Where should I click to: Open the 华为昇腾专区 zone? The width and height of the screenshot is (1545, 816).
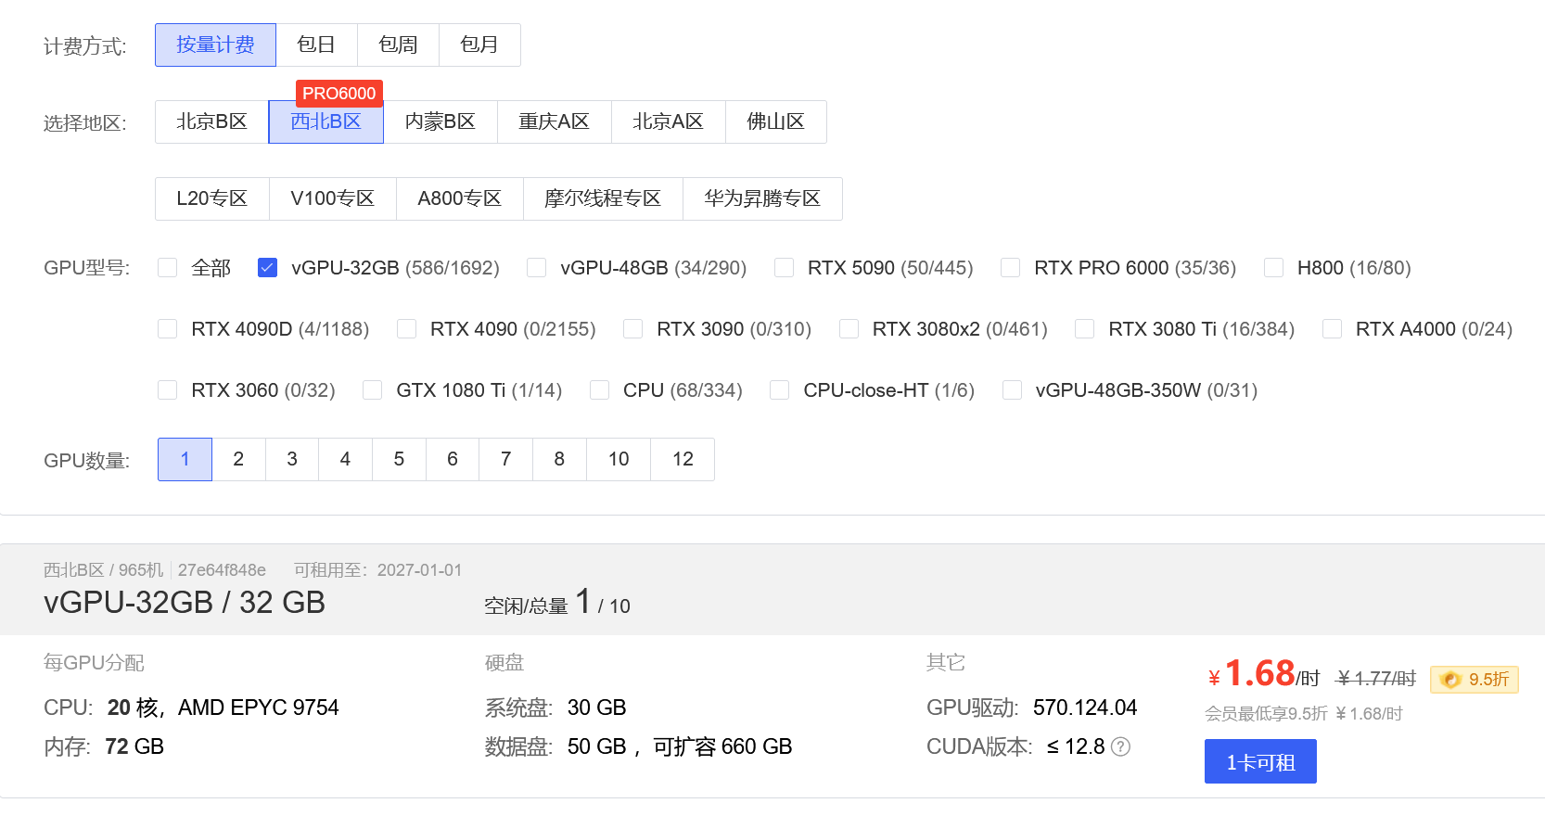(x=762, y=198)
